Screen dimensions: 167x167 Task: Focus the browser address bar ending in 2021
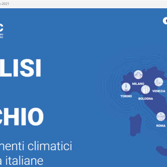83,4
